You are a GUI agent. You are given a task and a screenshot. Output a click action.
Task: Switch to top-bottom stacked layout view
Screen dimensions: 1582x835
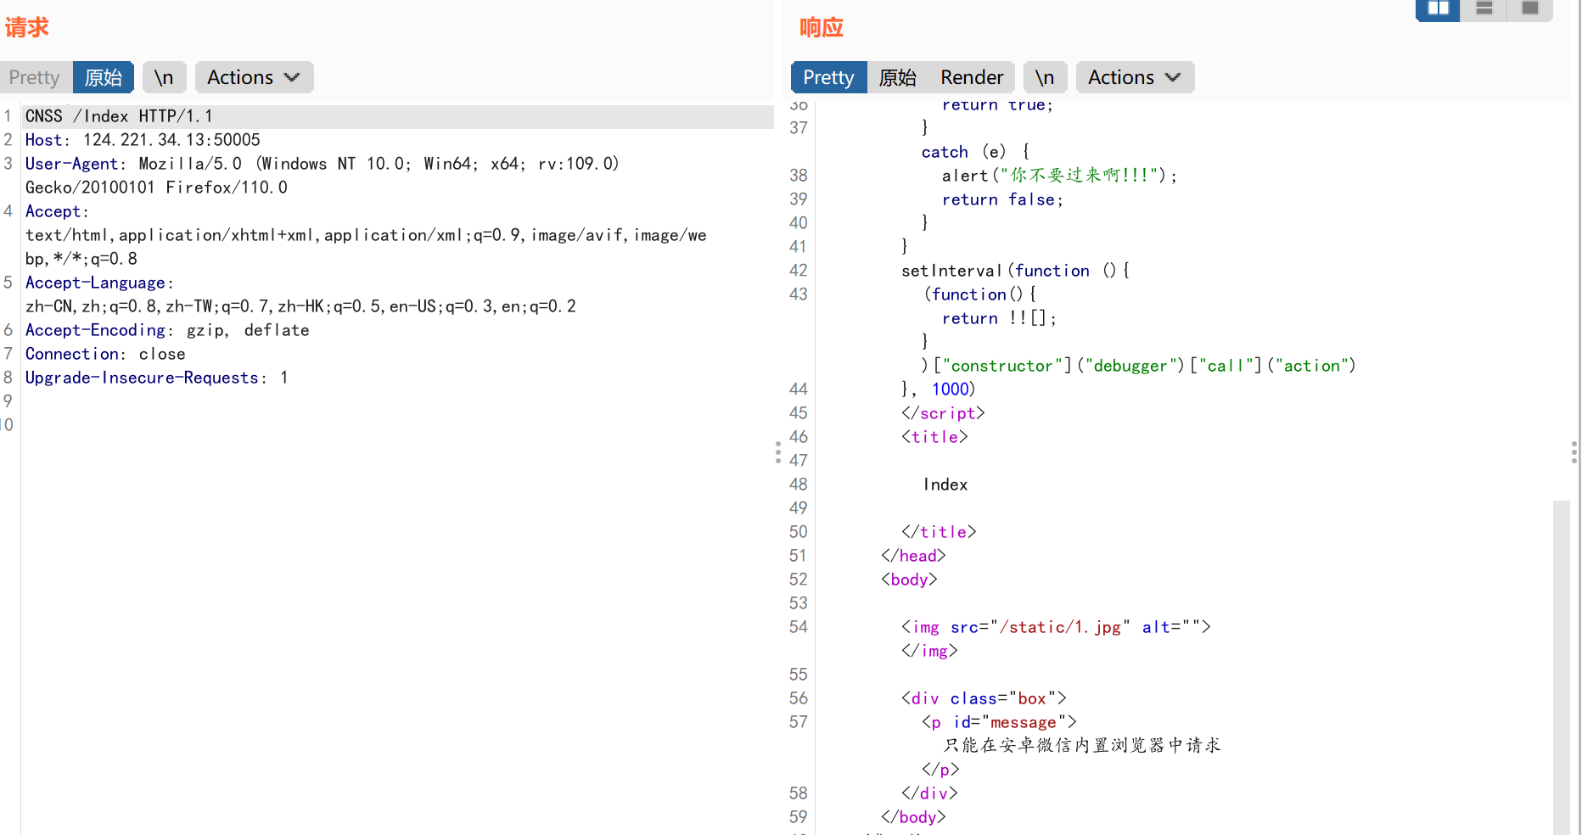pyautogui.click(x=1484, y=9)
